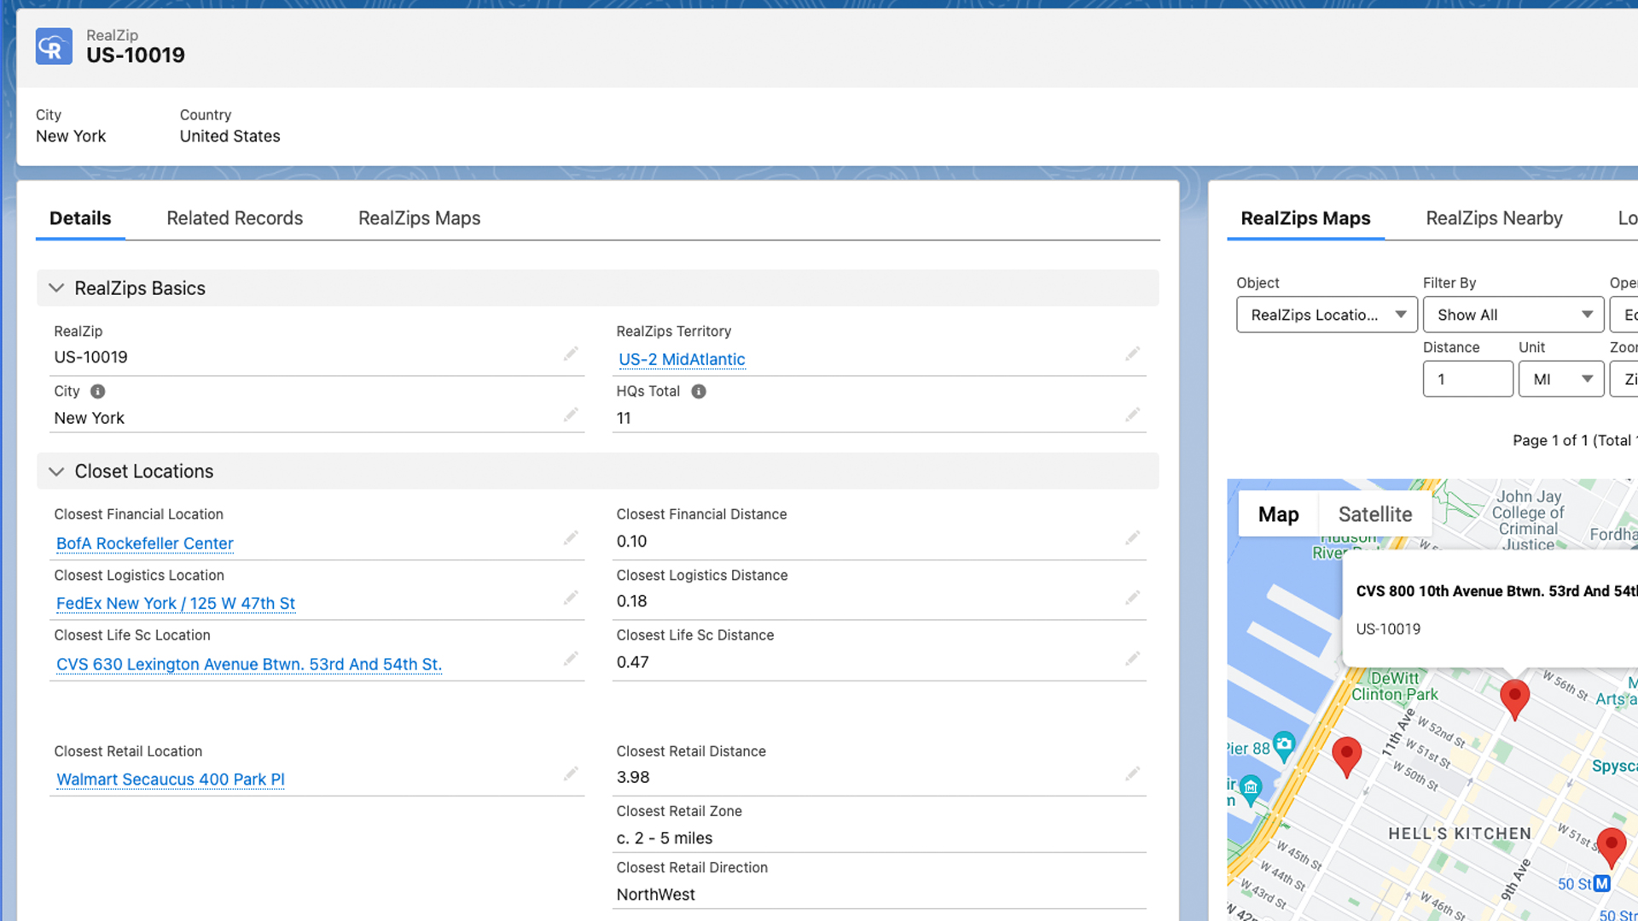
Task: Click the red map pin near 11th Ave
Action: [x=1346, y=756]
